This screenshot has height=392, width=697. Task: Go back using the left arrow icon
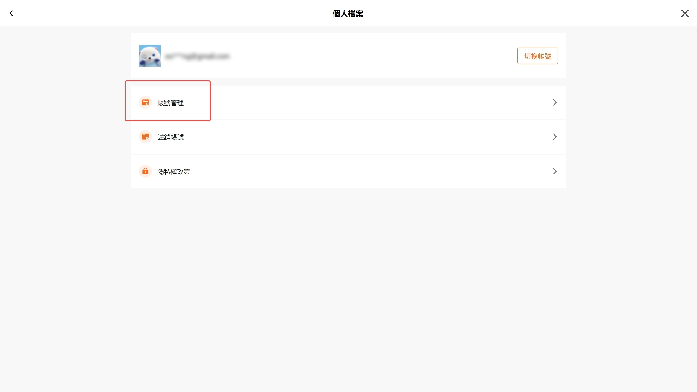pos(11,13)
